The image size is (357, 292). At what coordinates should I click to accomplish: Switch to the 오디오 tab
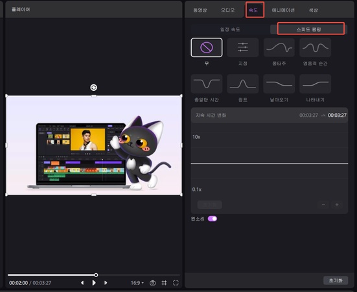227,10
